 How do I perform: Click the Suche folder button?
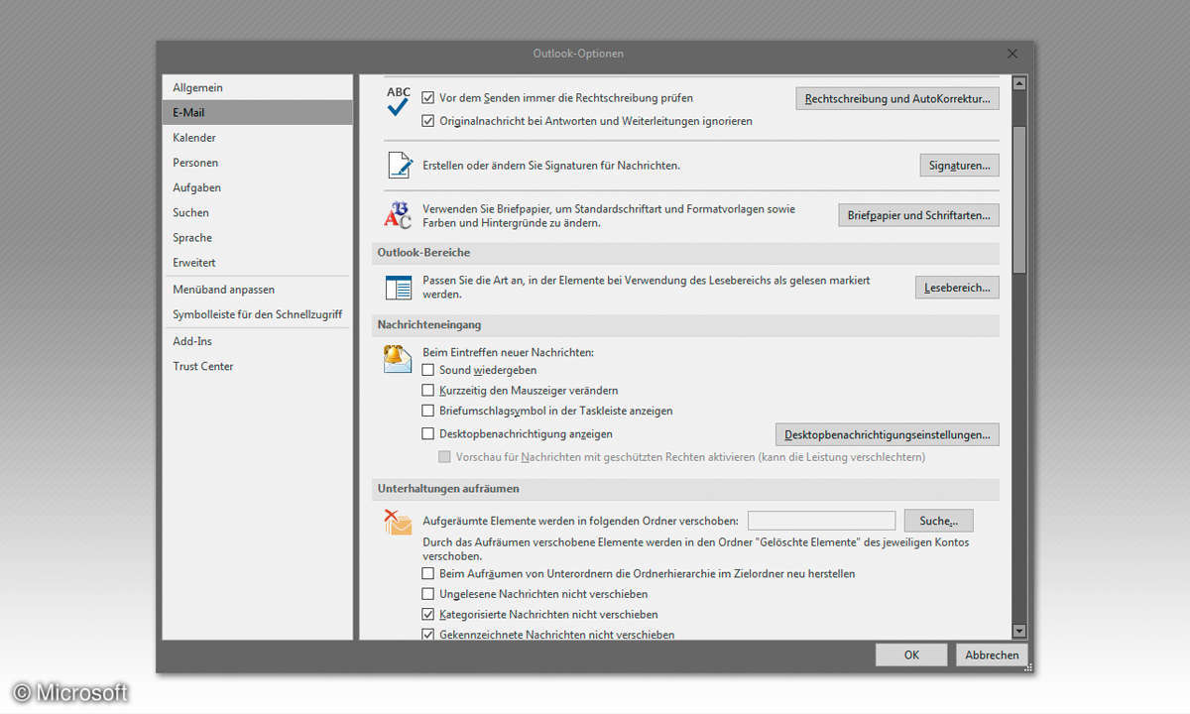point(938,521)
